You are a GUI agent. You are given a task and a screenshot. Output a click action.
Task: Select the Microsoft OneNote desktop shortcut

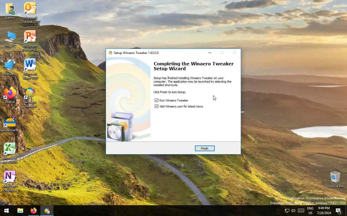[x=10, y=181]
